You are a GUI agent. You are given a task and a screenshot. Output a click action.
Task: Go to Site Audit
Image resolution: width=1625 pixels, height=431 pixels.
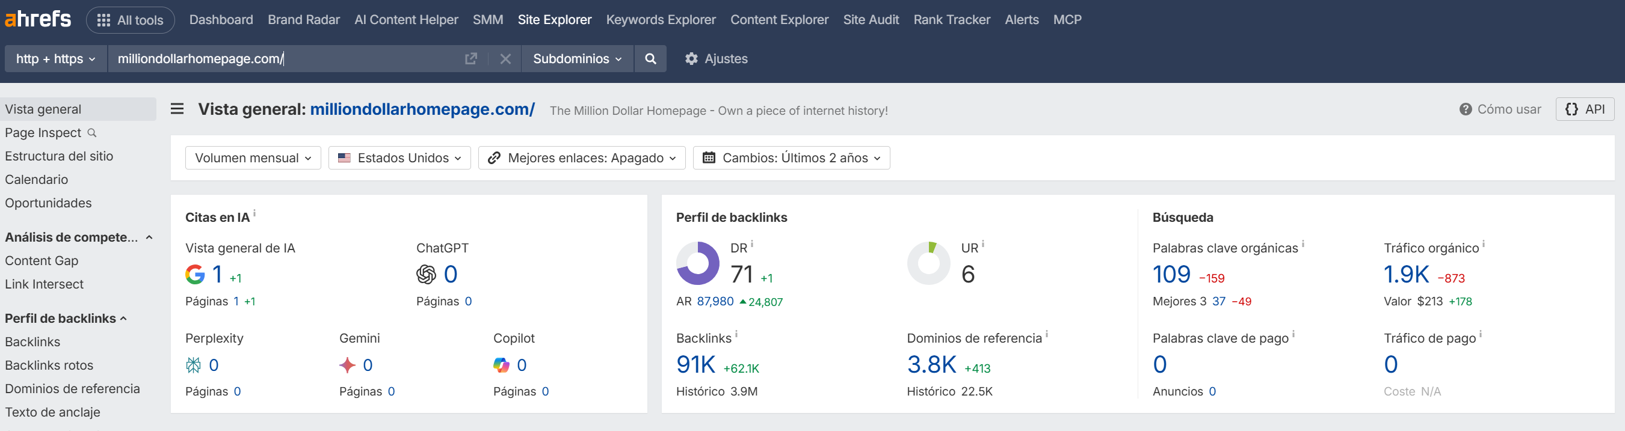(871, 19)
